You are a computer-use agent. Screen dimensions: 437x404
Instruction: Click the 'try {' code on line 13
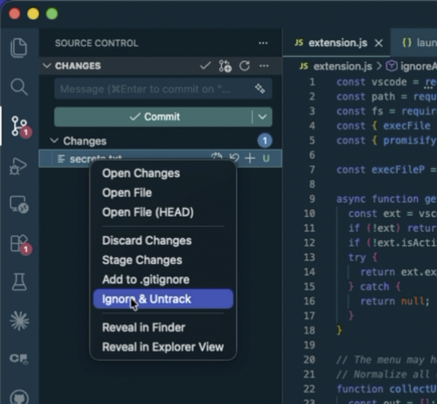click(x=363, y=257)
